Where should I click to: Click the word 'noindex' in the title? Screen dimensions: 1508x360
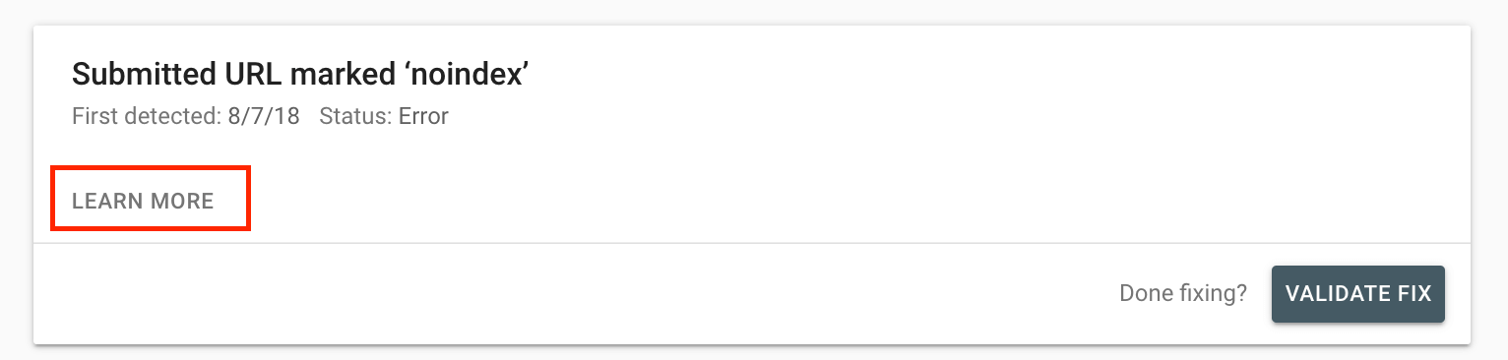coord(467,75)
